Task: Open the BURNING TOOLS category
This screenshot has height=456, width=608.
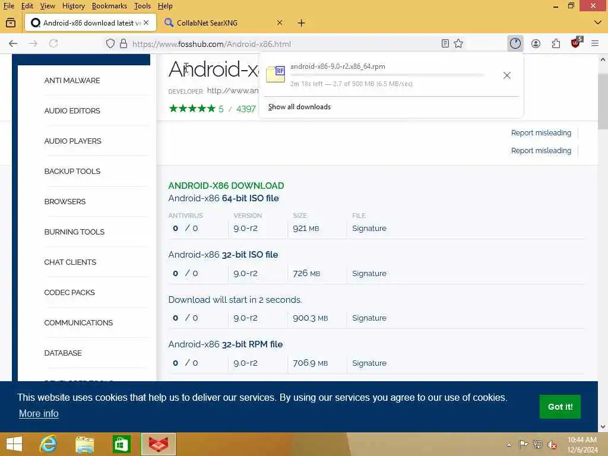Action: 74,232
